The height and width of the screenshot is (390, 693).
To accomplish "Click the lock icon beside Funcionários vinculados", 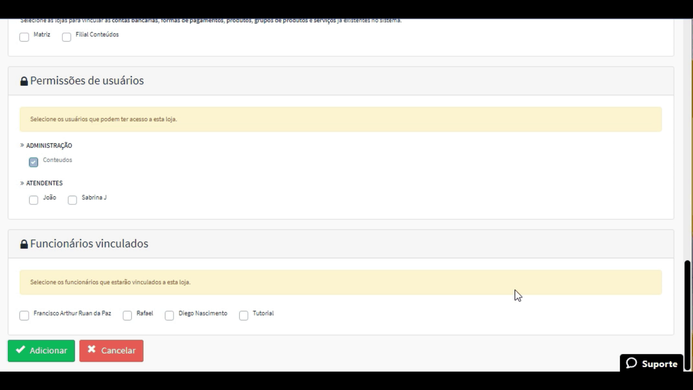I will point(24,244).
